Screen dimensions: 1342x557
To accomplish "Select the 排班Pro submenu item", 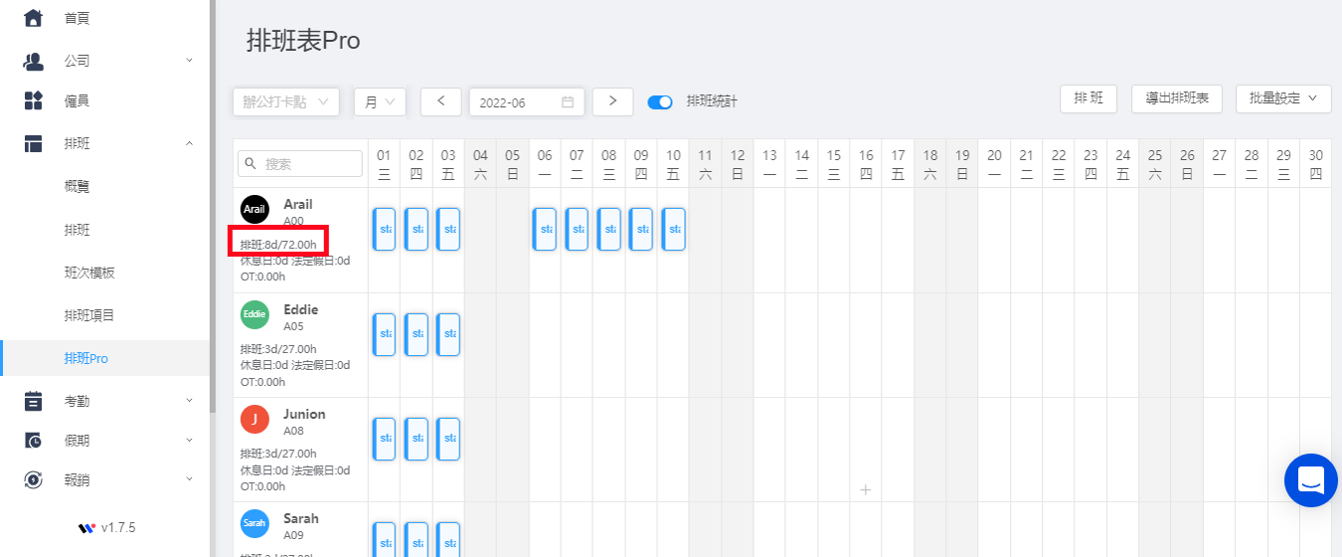I will click(x=105, y=358).
